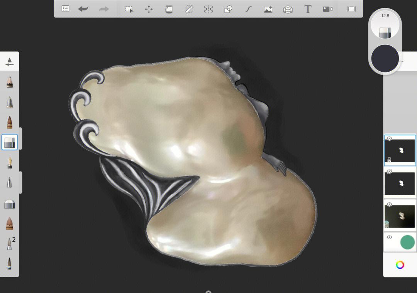Redo the undone action
Image resolution: width=417 pixels, height=293 pixels.
tap(104, 9)
